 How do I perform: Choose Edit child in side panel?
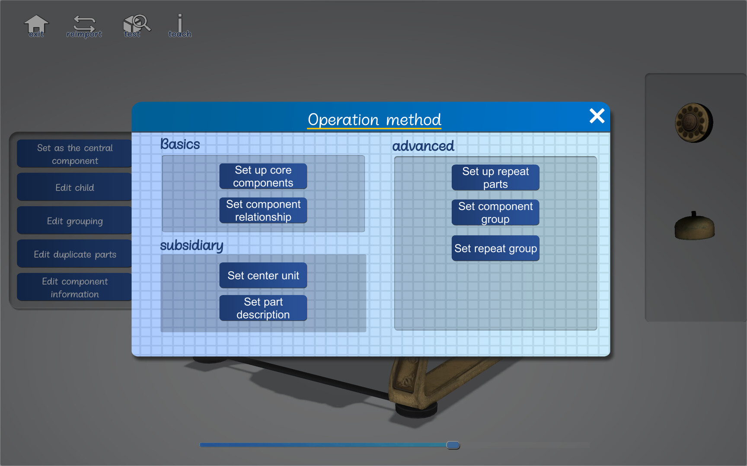pos(74,187)
